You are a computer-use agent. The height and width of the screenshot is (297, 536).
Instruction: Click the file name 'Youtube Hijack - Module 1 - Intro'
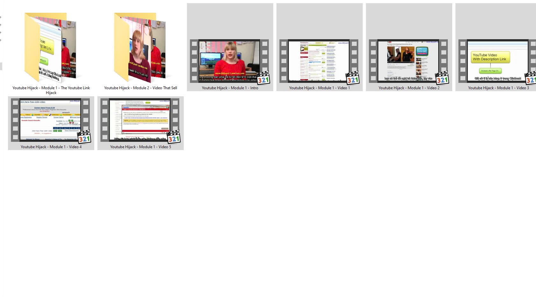[x=230, y=88]
